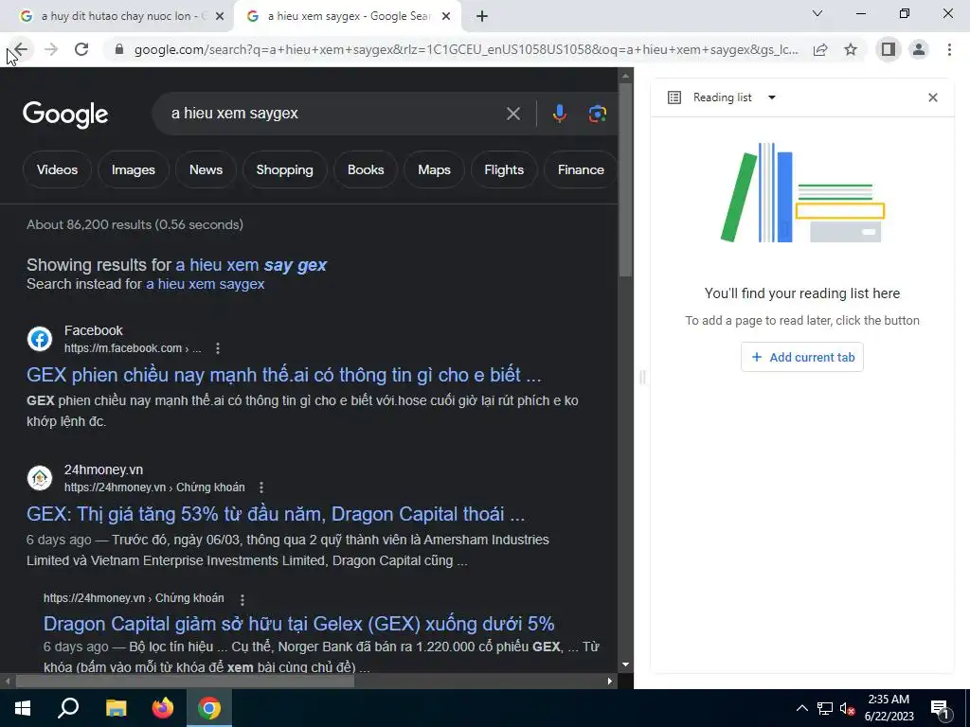The width and height of the screenshot is (970, 727).
Task: Click the Google logo
Action: [65, 115]
